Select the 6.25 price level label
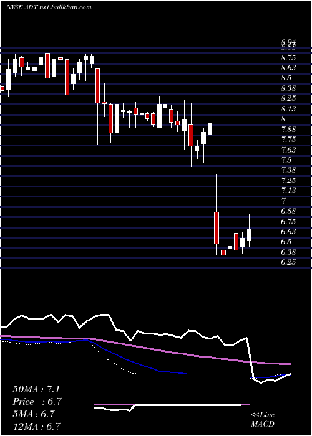The width and height of the screenshot is (312, 436). click(288, 262)
